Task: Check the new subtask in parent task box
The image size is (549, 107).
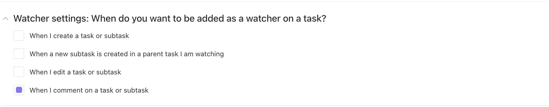Action: coord(19,54)
